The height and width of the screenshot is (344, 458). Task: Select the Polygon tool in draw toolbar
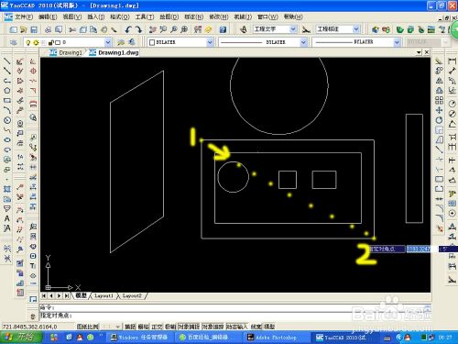7,91
